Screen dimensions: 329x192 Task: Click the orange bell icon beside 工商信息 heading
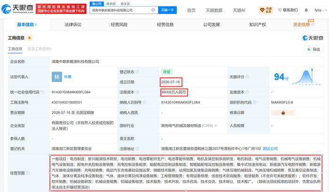tap(29, 38)
